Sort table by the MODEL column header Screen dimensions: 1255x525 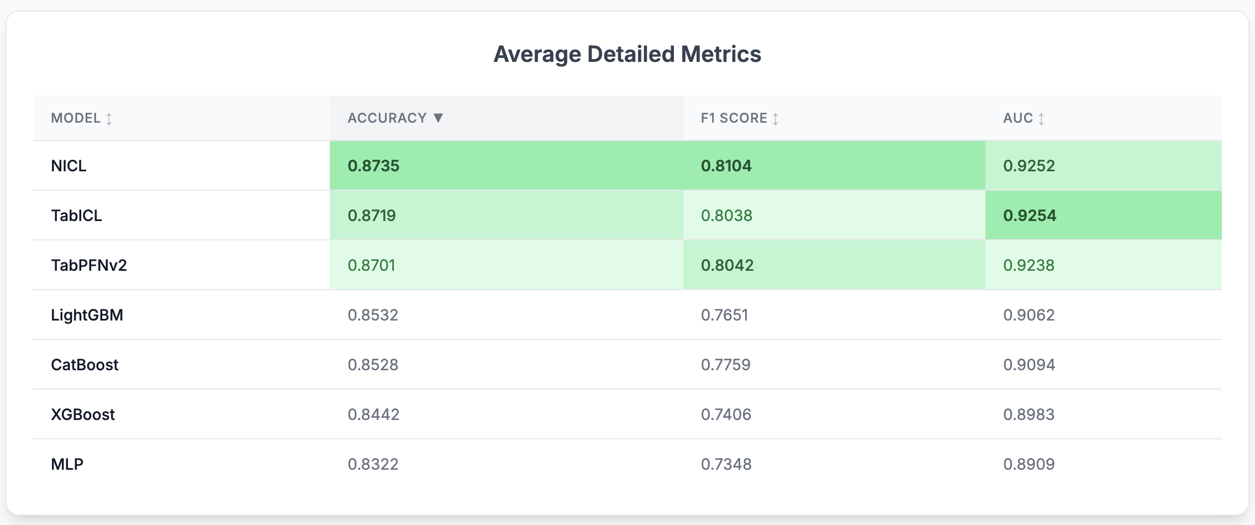point(181,118)
